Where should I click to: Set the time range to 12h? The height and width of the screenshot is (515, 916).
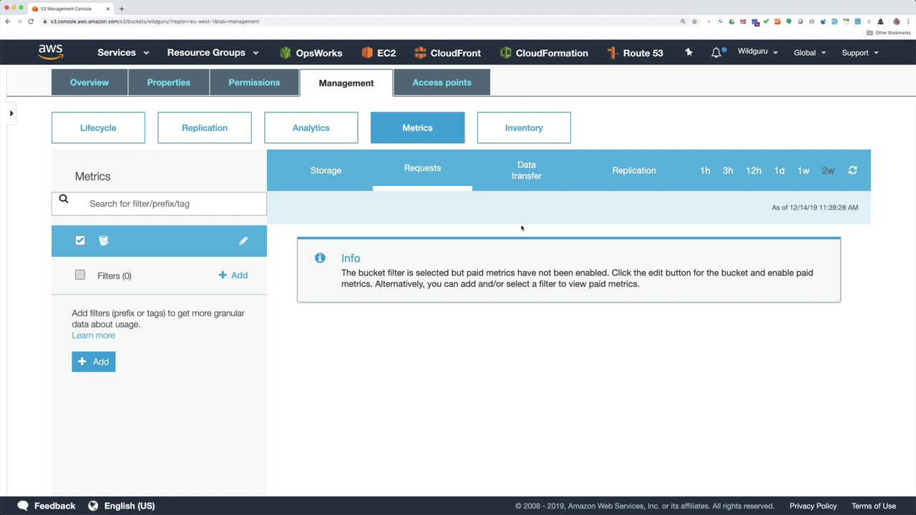[x=754, y=170]
